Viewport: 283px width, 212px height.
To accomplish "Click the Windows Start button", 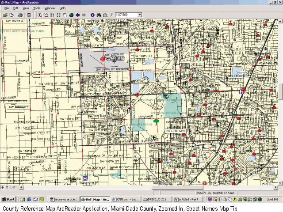I will coord(8,199).
